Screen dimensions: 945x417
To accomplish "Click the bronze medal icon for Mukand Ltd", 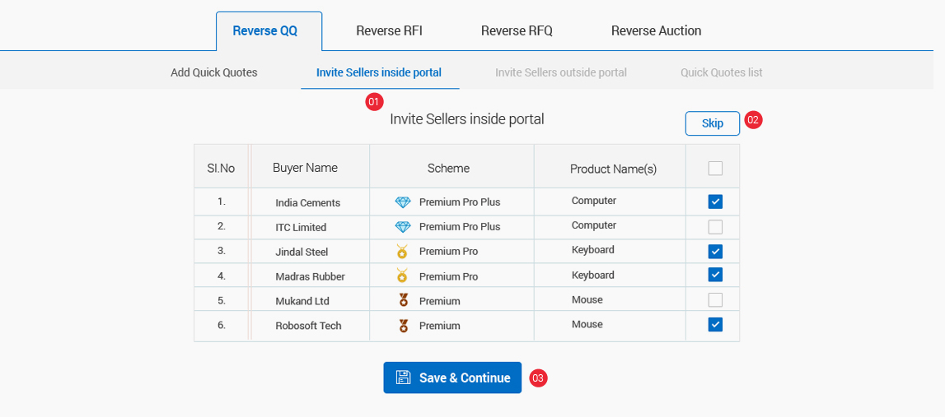I will (x=403, y=301).
